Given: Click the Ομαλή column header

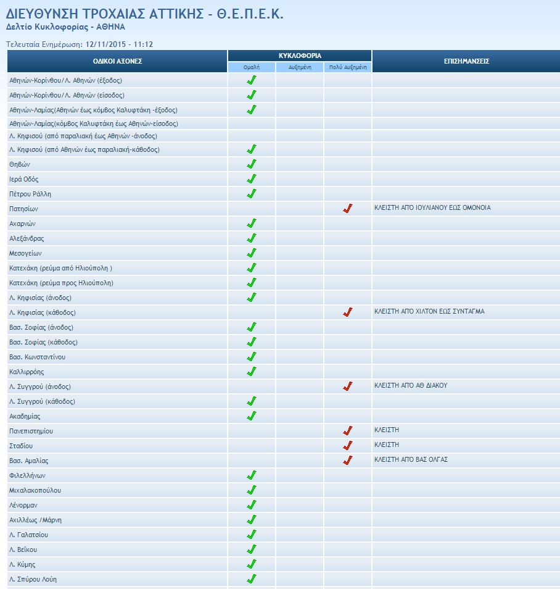Looking at the screenshot, I should 251,67.
